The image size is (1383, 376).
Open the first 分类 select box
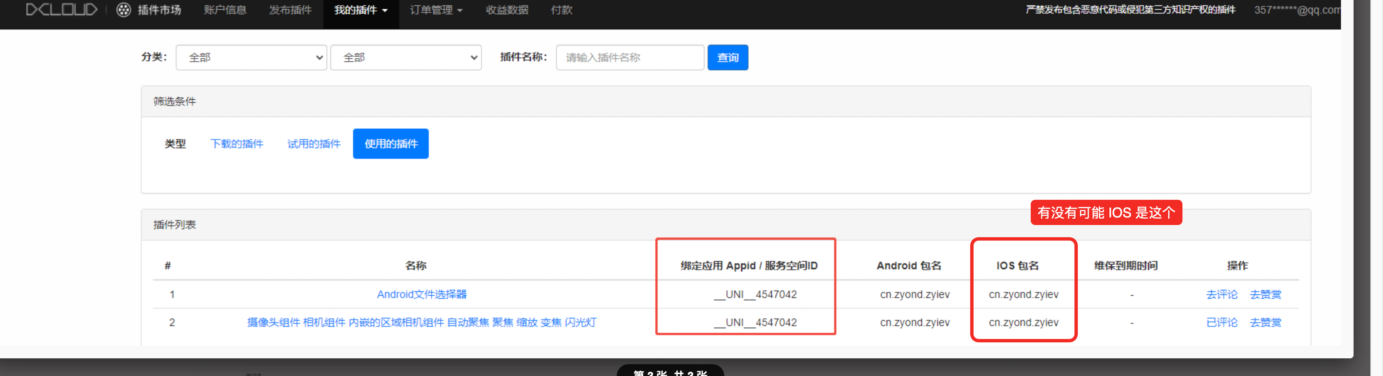(251, 58)
